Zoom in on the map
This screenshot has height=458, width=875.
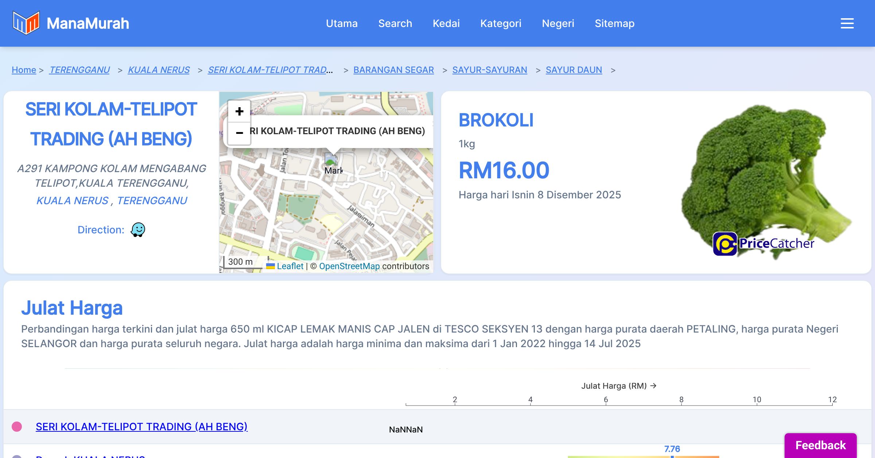239,111
